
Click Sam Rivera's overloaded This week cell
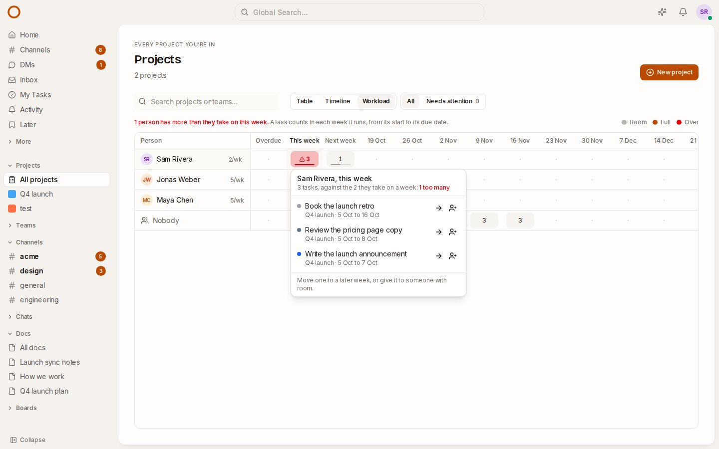pyautogui.click(x=305, y=159)
